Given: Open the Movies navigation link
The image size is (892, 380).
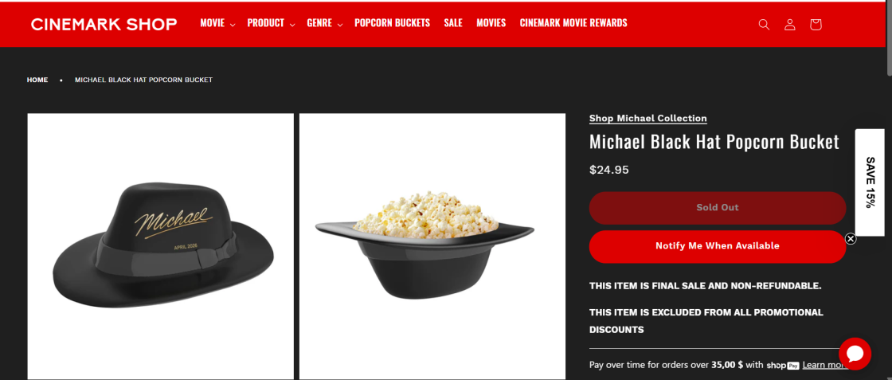Looking at the screenshot, I should point(491,23).
